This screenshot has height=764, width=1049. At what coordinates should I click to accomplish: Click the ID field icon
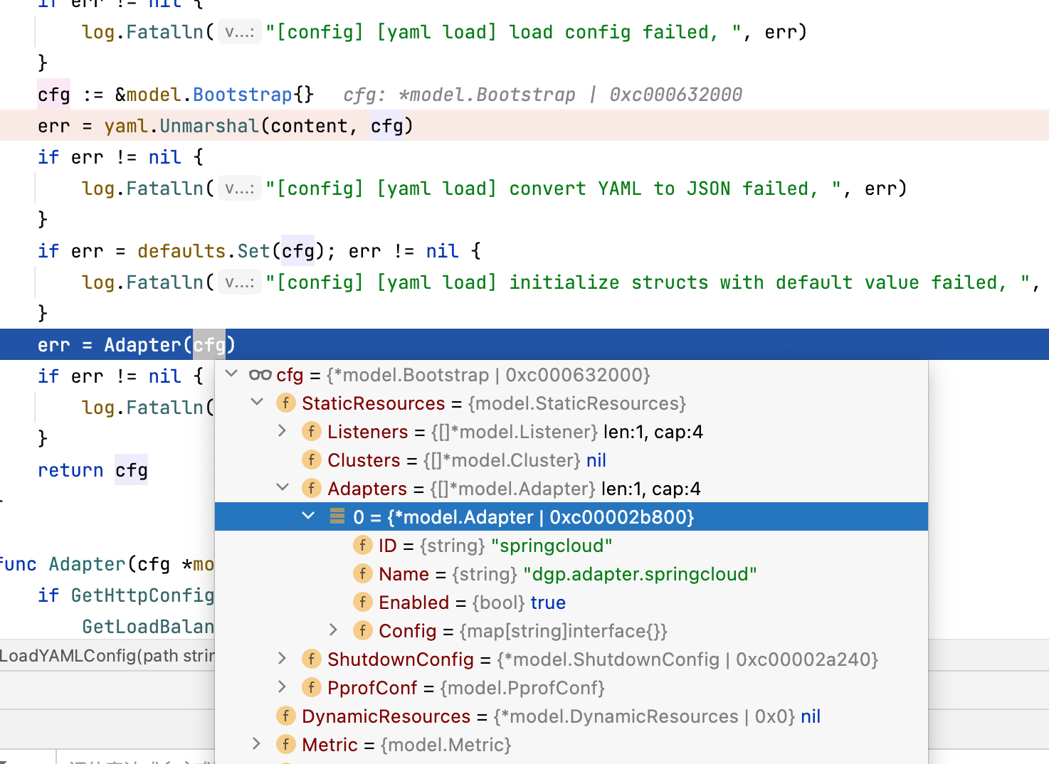click(x=363, y=546)
